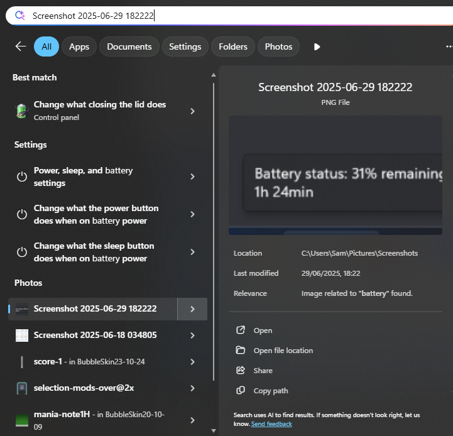Expand the mania-note1H result chevron
Viewport: 453px width, 436px height.
[x=192, y=420]
